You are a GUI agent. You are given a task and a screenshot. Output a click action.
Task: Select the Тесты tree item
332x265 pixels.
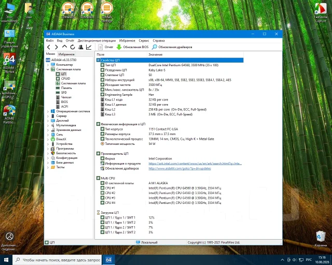(58, 167)
